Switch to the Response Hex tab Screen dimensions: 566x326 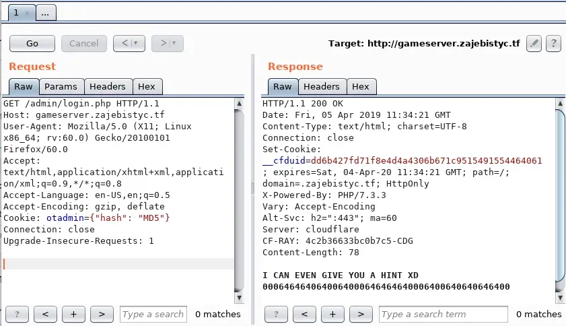[361, 86]
